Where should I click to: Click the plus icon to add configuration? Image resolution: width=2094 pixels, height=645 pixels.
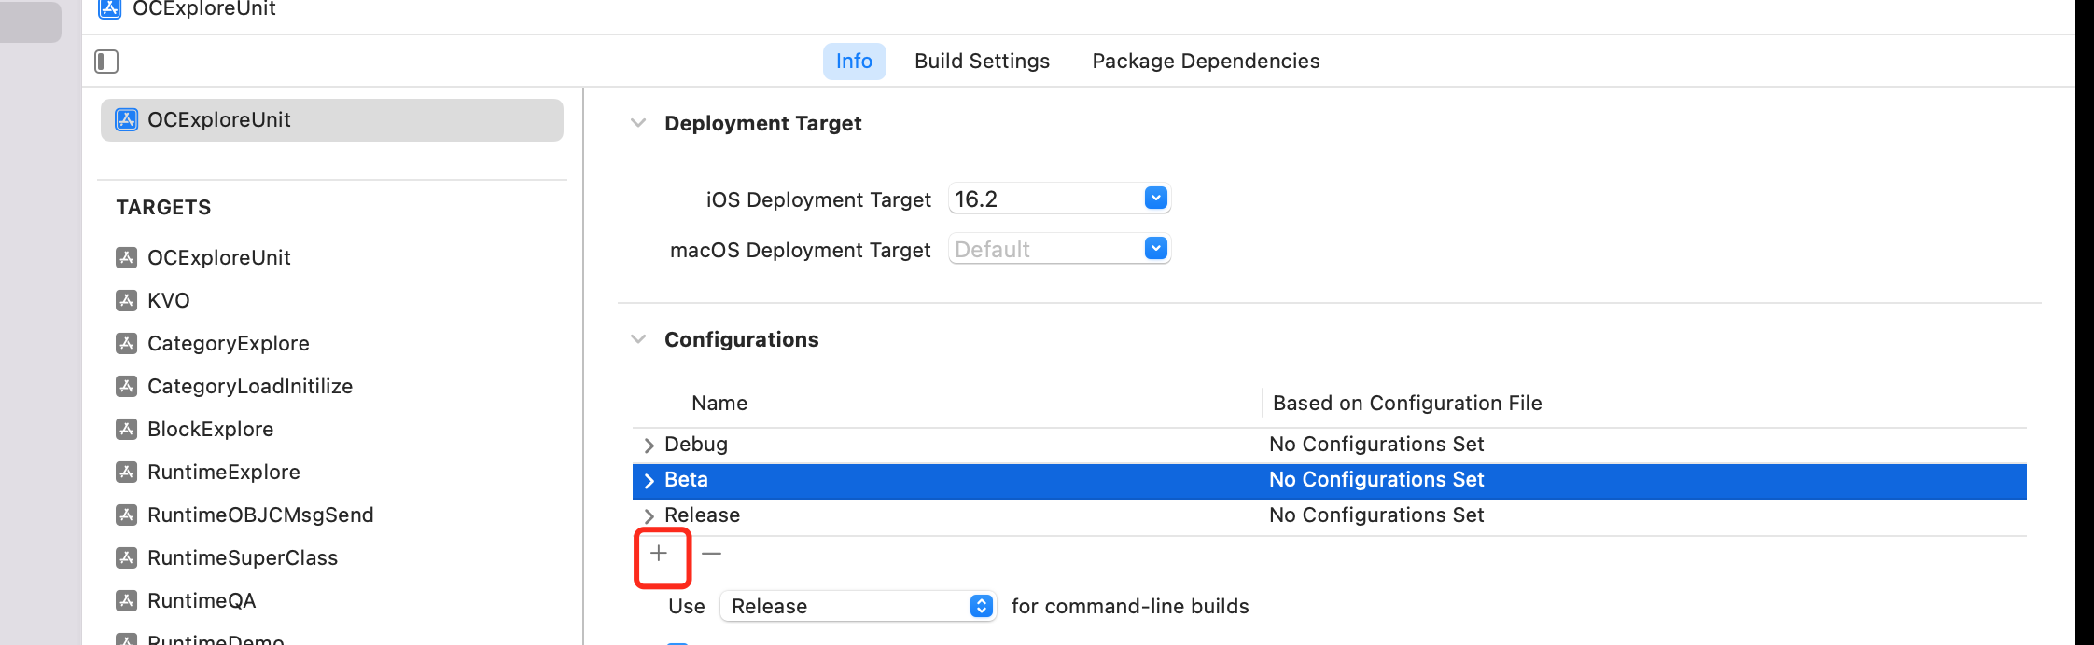pyautogui.click(x=659, y=554)
